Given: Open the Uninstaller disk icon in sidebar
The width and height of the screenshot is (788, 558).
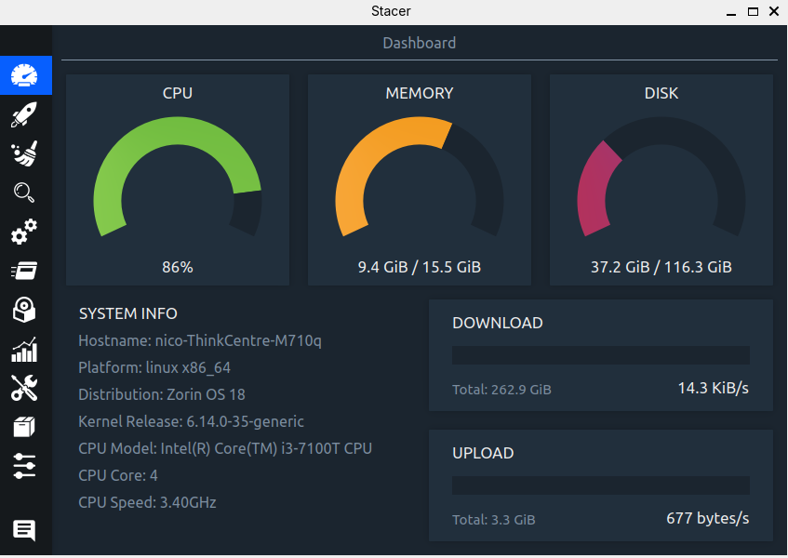Looking at the screenshot, I should [x=25, y=310].
